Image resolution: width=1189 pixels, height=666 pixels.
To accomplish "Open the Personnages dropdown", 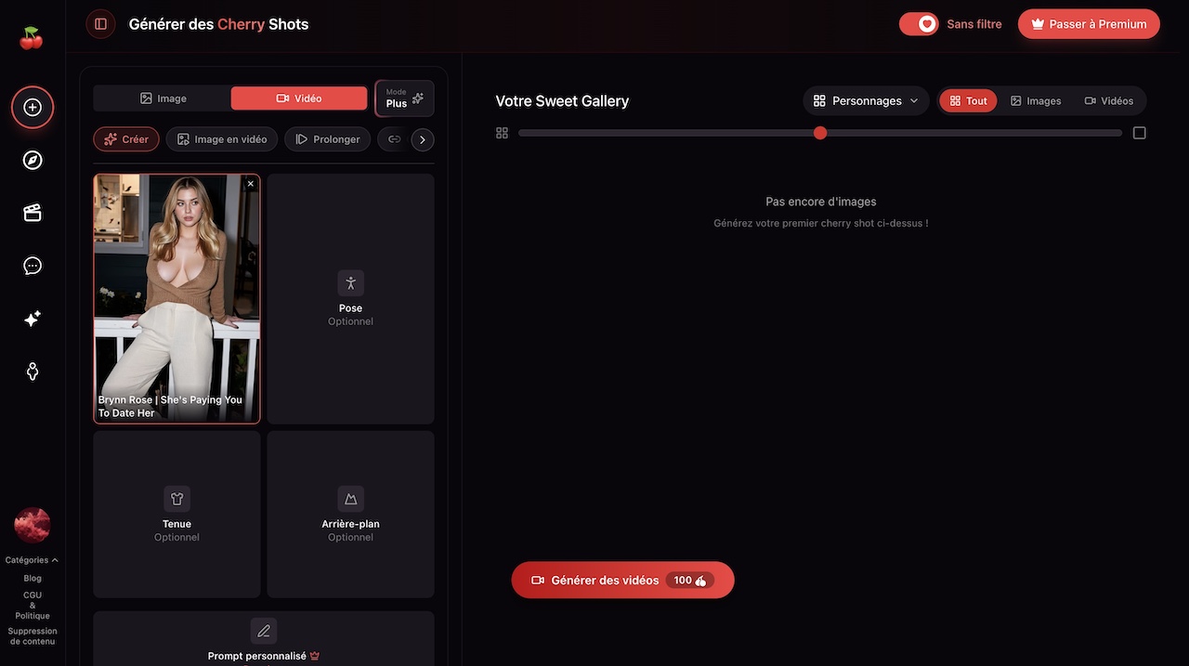I will pyautogui.click(x=866, y=101).
